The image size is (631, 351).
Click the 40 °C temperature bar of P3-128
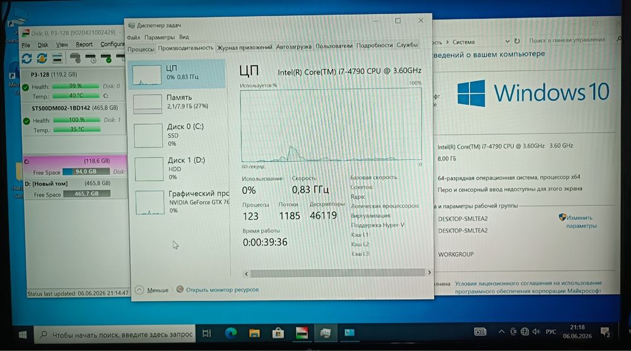76,96
